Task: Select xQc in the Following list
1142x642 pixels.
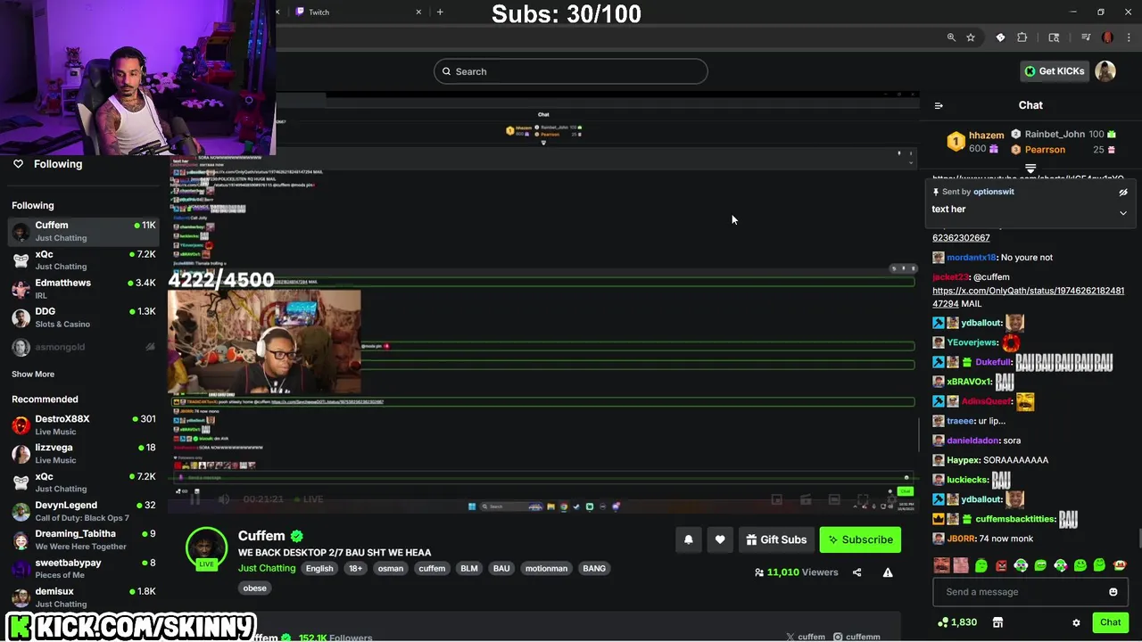Action: (x=84, y=259)
